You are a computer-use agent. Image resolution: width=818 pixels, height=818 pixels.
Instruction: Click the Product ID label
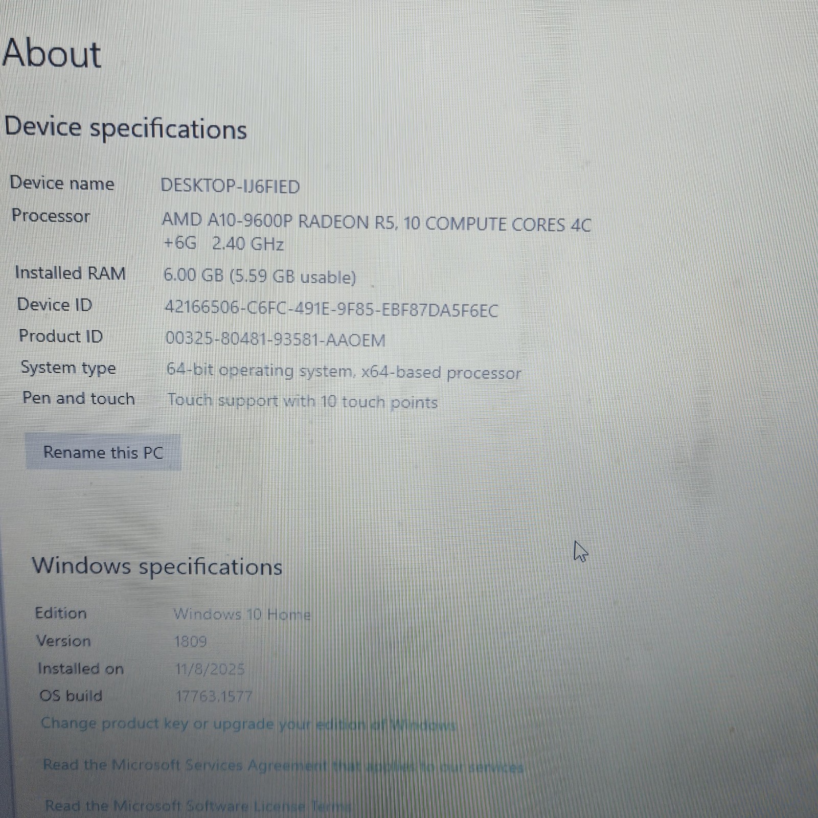[61, 336]
